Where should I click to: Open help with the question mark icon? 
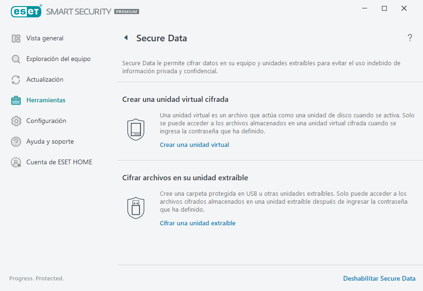click(409, 38)
